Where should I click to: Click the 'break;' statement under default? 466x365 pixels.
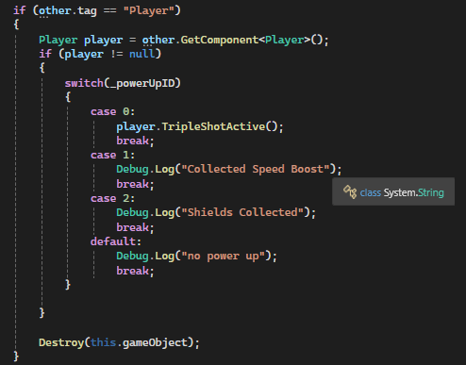(x=135, y=271)
